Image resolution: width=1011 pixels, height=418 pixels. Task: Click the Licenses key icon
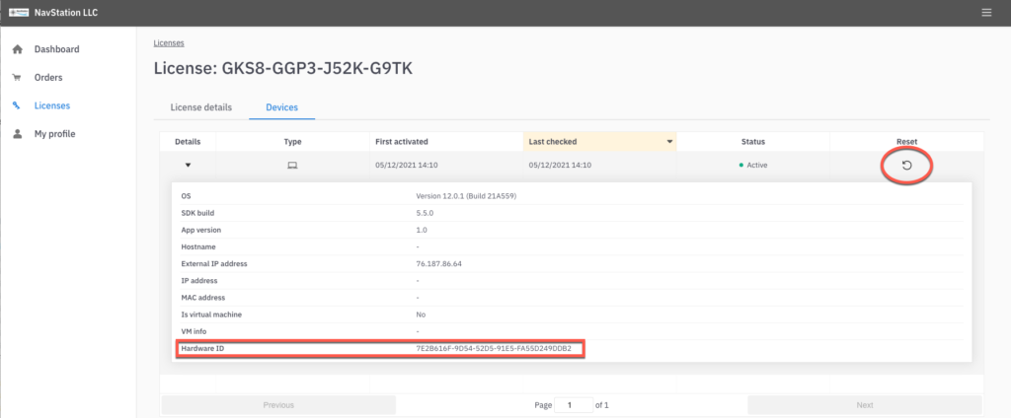tap(17, 105)
